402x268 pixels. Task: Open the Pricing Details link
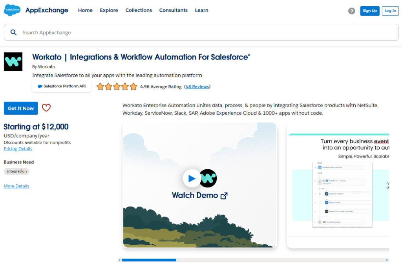[x=18, y=149]
